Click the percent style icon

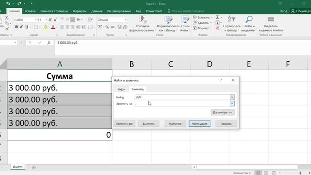coord(107,27)
